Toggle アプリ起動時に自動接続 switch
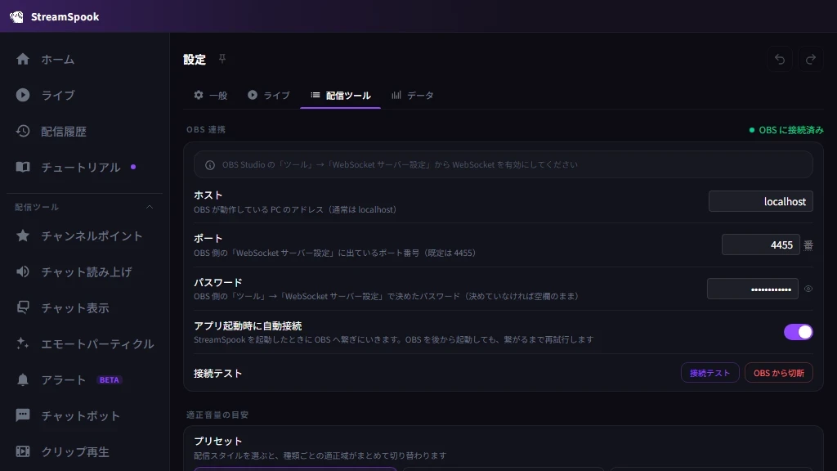 tap(798, 332)
